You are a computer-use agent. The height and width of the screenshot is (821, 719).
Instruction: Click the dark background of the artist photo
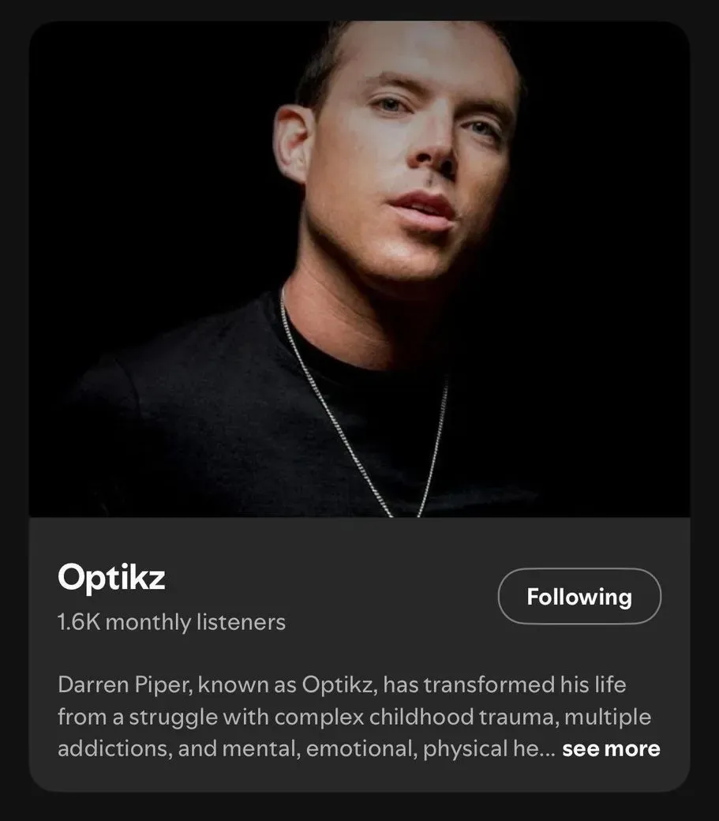tap(118, 158)
